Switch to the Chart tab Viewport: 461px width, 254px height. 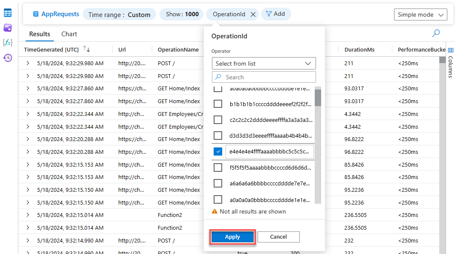pyautogui.click(x=69, y=34)
